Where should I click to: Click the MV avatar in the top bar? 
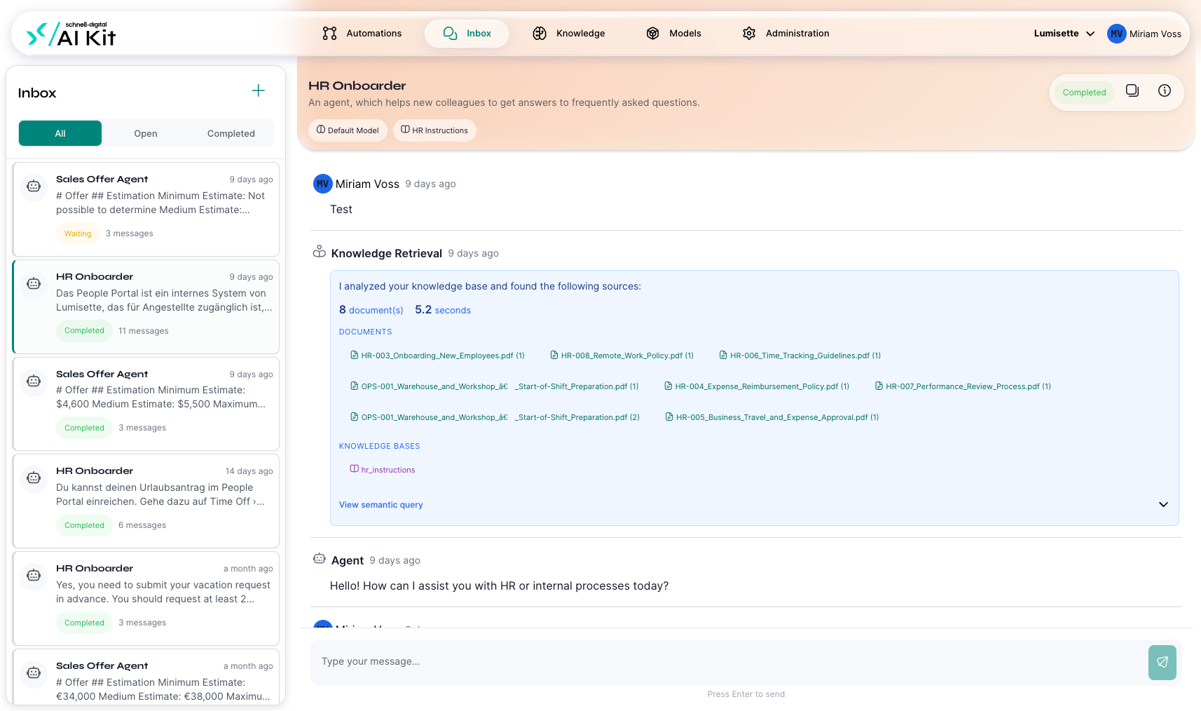click(1116, 34)
